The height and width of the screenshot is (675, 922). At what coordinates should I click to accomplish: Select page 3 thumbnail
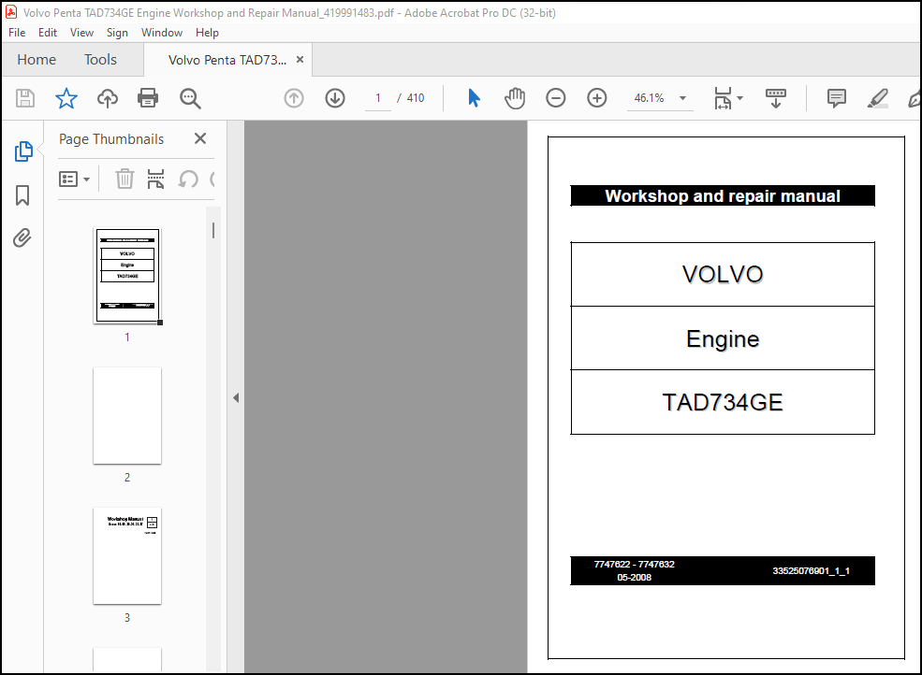click(127, 555)
